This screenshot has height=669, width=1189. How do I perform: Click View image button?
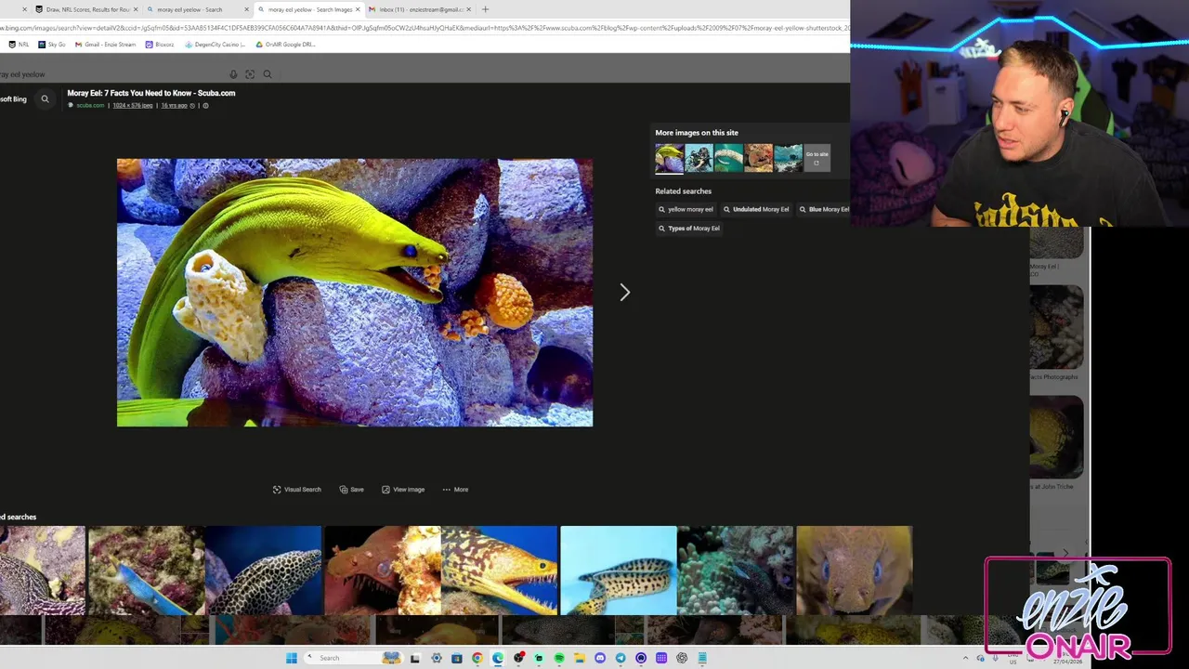403,490
